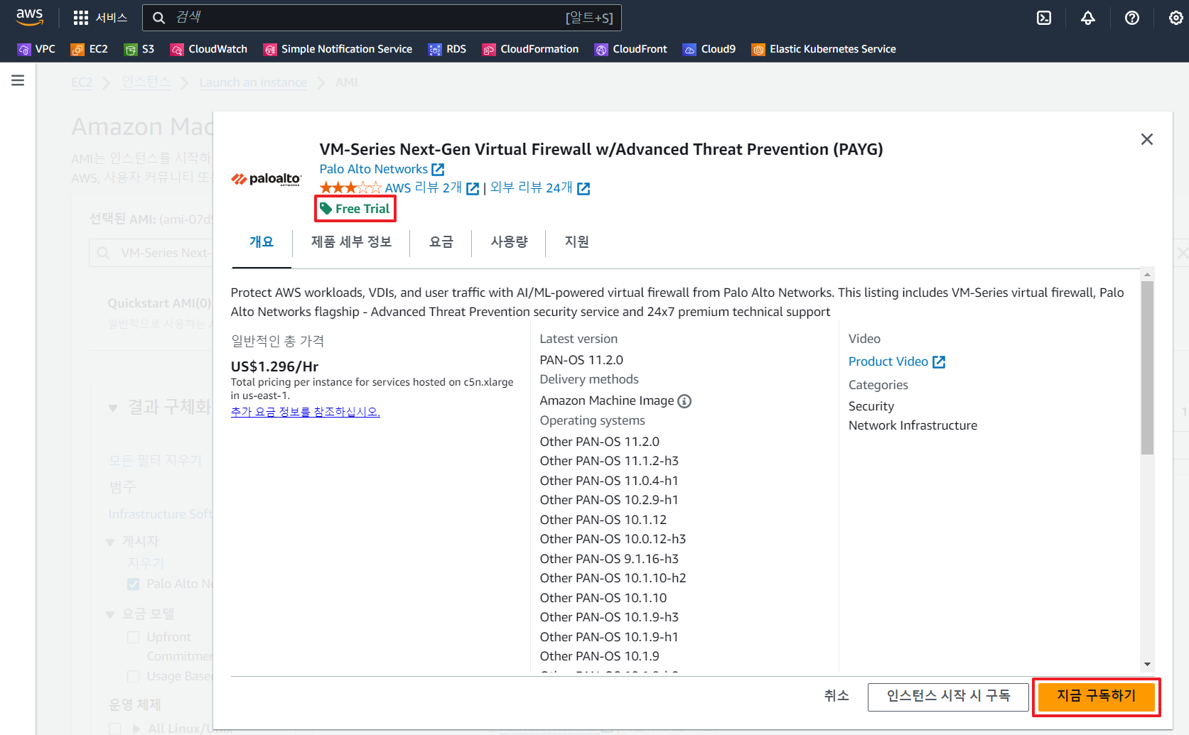Click the background AMI search field
This screenshot has height=735, width=1189.
click(x=151, y=253)
